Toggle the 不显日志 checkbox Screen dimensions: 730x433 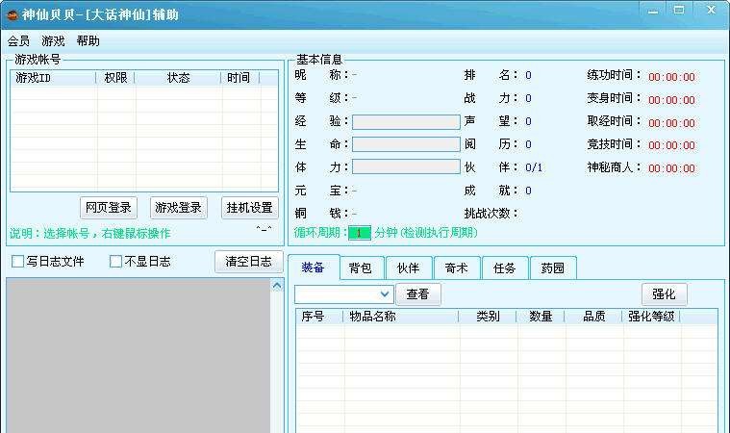[116, 261]
